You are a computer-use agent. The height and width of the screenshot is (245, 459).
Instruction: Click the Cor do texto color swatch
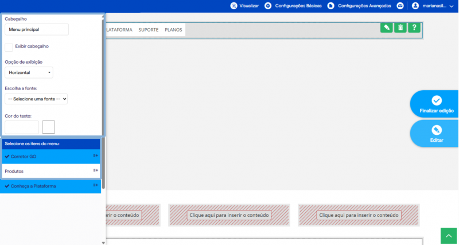49,127
